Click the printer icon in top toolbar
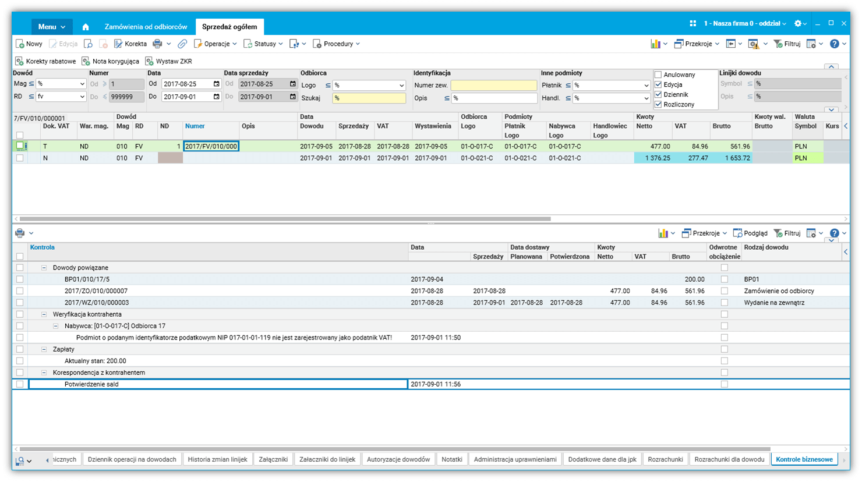Viewport: 862px width, 482px height. pyautogui.click(x=157, y=44)
